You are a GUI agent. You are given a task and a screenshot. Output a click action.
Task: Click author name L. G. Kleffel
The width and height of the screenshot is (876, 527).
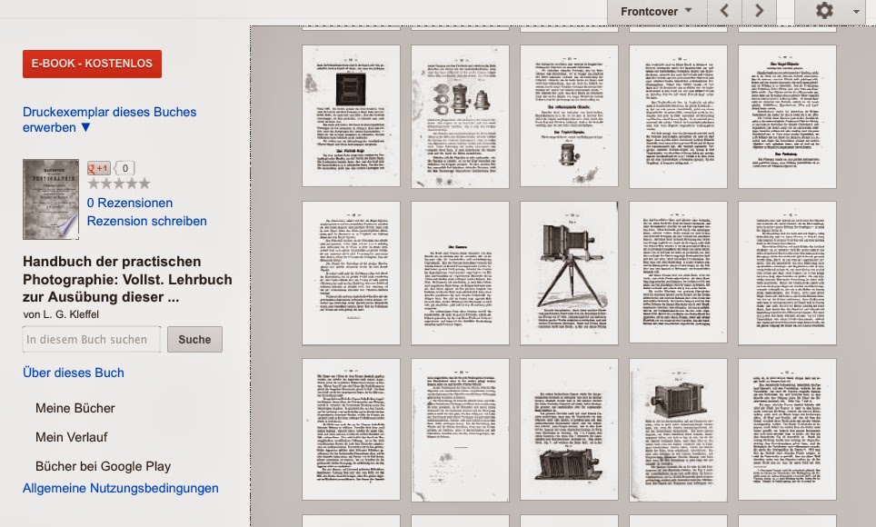pyautogui.click(x=71, y=314)
